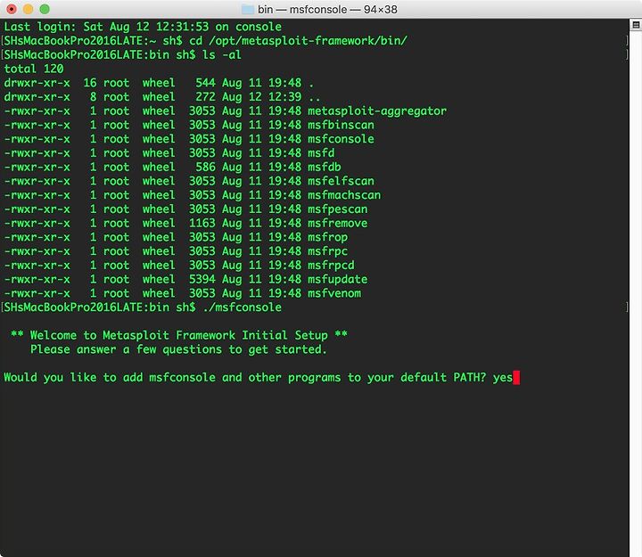Click the vertical scrollbar track at right
The image size is (642, 557).
tap(636, 293)
